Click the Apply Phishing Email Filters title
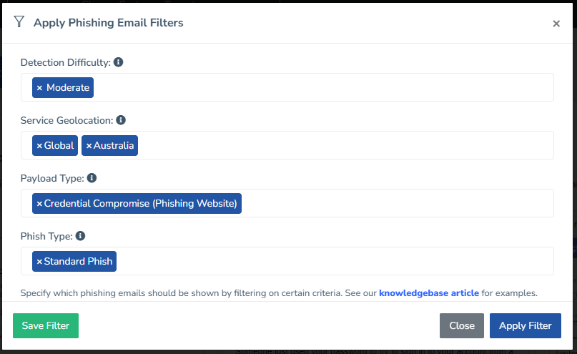577x354 pixels. (109, 23)
